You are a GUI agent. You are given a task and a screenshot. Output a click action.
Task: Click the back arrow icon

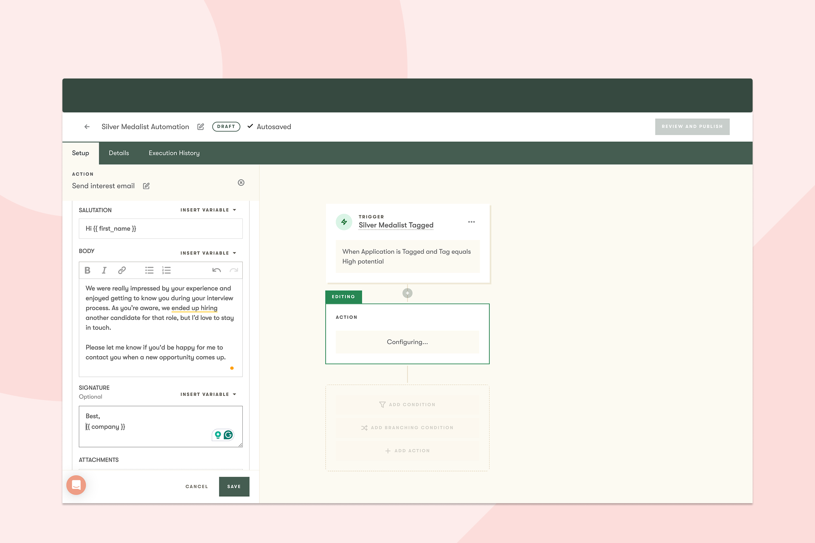tap(87, 127)
